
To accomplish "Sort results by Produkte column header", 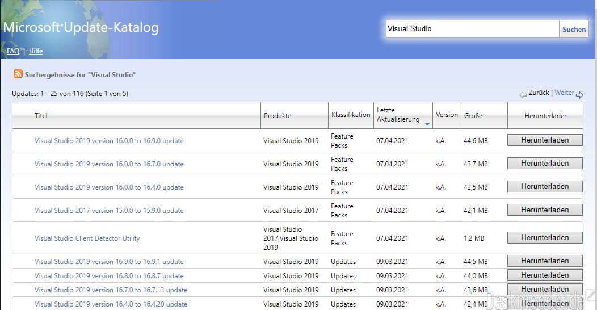I will (278, 116).
